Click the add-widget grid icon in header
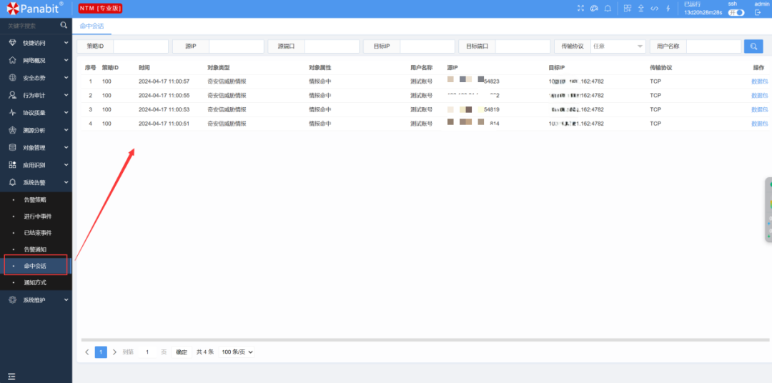This screenshot has height=383, width=772. pyautogui.click(x=628, y=9)
